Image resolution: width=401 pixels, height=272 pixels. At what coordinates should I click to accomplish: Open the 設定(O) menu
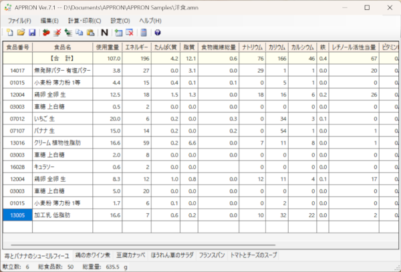(120, 21)
